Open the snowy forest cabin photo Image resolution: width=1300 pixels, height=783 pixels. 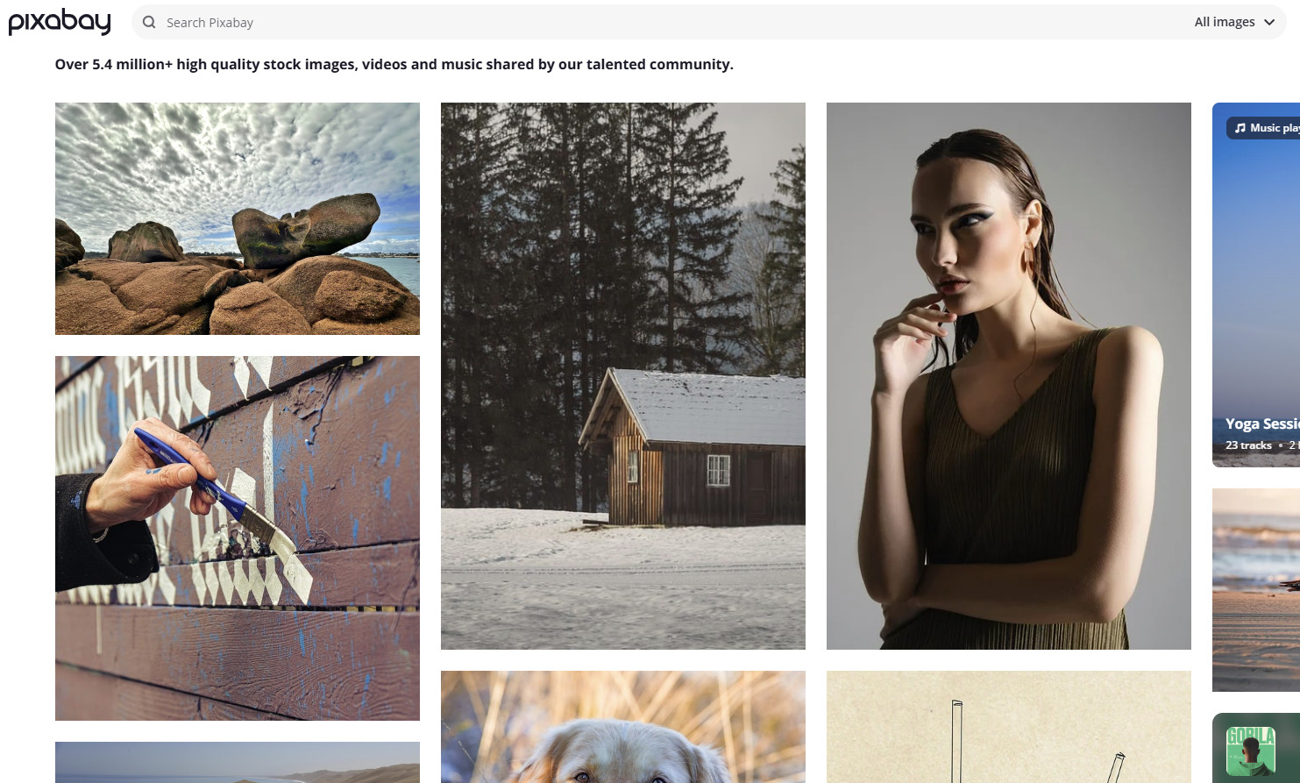click(x=623, y=376)
